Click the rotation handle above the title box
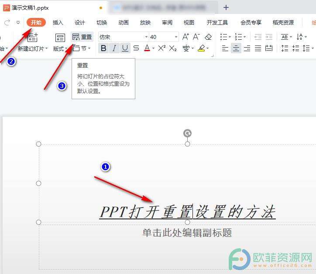This screenshot has height=274, width=316. click(x=187, y=133)
